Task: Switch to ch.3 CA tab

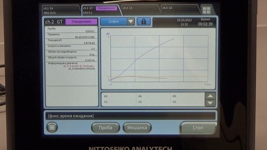Action: coord(141,10)
